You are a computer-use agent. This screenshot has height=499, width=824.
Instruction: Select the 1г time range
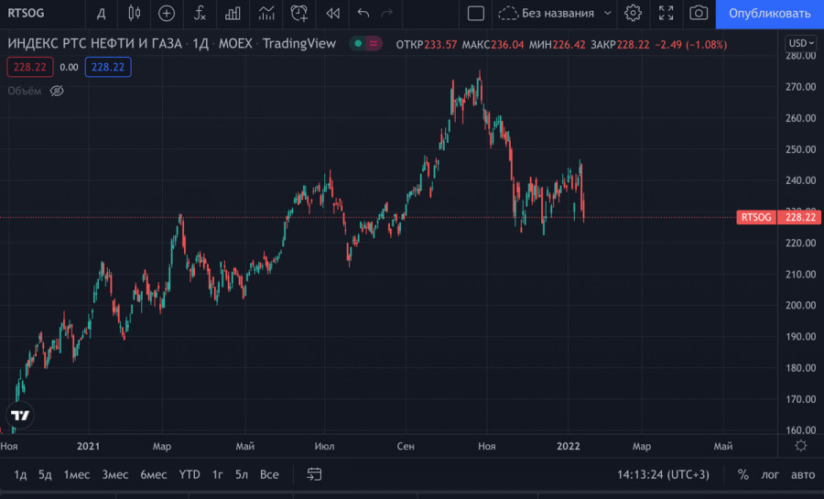click(x=217, y=474)
